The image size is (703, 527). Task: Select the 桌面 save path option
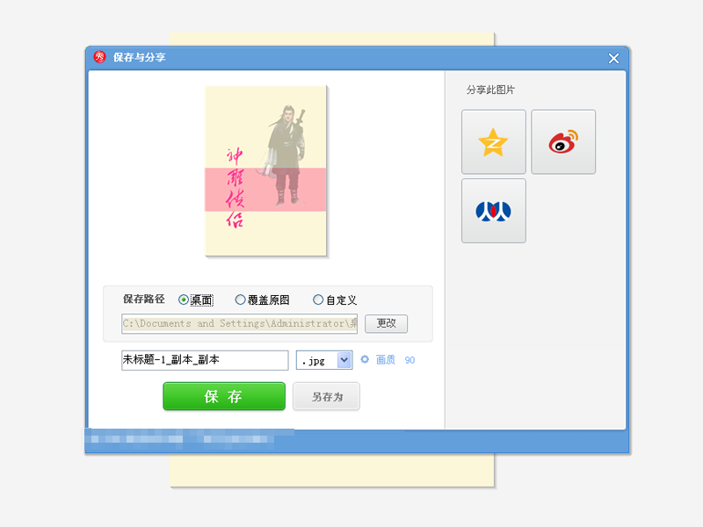[183, 300]
